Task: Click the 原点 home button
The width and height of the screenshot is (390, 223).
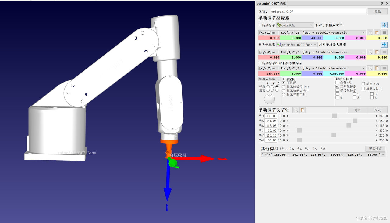Action: (378, 110)
